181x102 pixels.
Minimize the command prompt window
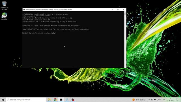113,9
